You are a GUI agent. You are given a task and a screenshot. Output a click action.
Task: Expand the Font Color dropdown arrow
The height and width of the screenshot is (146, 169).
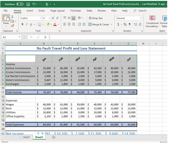point(58,25)
